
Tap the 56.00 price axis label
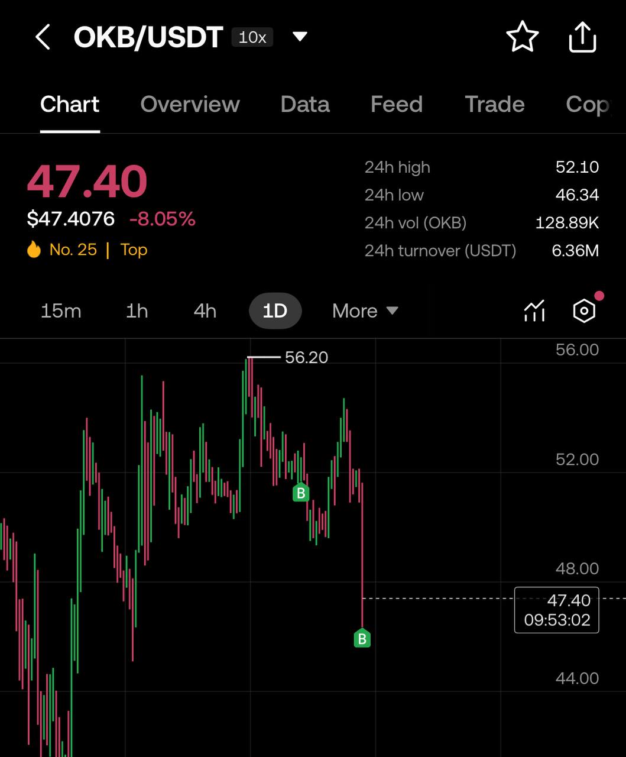coord(577,350)
